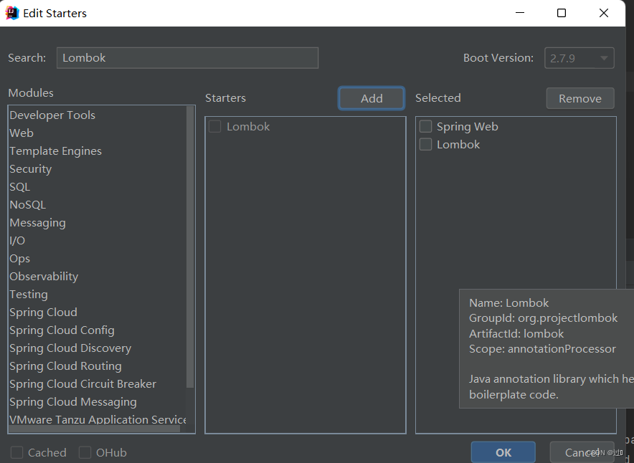This screenshot has width=634, height=463.
Task: Select the Observability module
Action: [x=97, y=277]
